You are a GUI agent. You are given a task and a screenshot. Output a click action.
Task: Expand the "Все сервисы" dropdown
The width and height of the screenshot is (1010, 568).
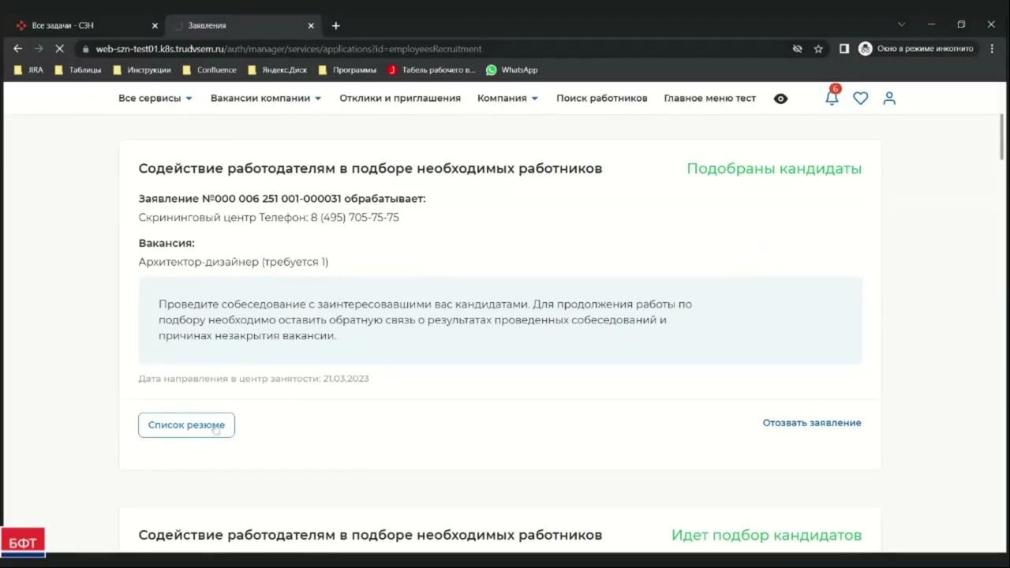155,99
